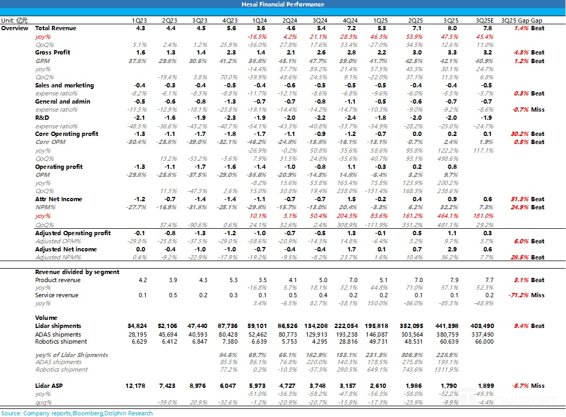The width and height of the screenshot is (566, 417).
Task: Click the Robotics shipment row label
Action: pyautogui.click(x=61, y=341)
